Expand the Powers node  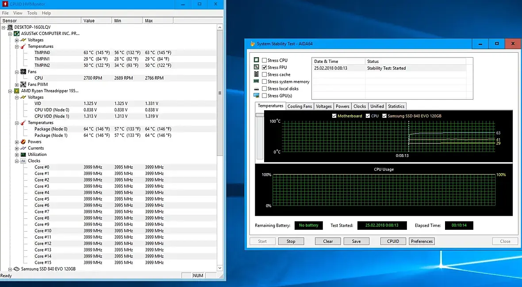17,142
